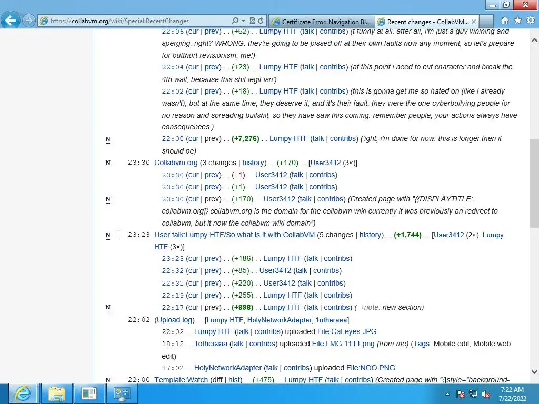Click the browser Forward arrow button

pyautogui.click(x=29, y=21)
